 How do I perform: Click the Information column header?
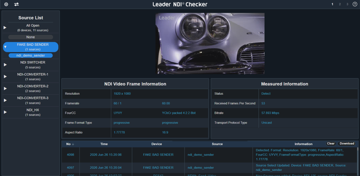coord(303,144)
